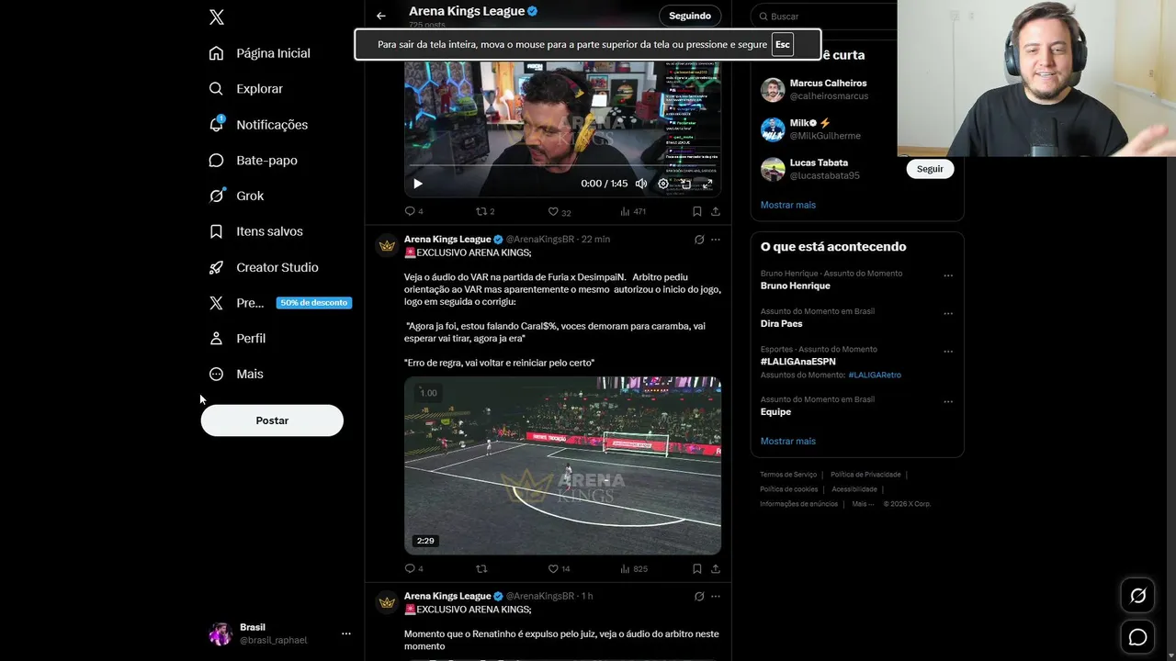Play the 1:45 video
1176x661 pixels.
coord(418,184)
